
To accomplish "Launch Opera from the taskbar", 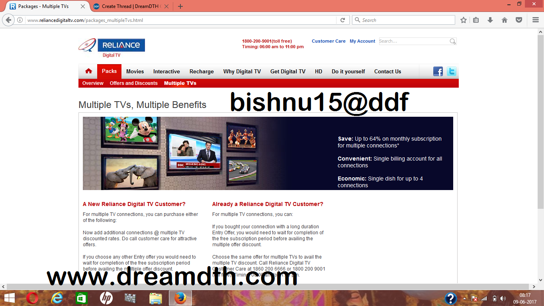I will coord(32,298).
